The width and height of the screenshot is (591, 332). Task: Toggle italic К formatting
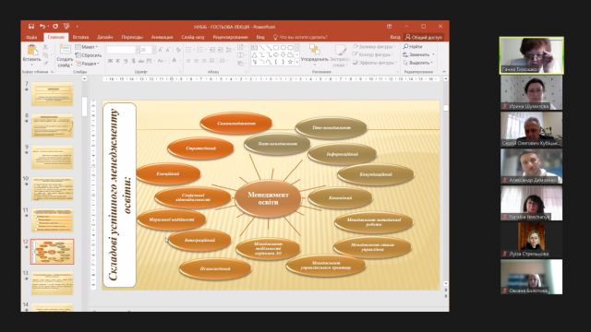click(118, 61)
